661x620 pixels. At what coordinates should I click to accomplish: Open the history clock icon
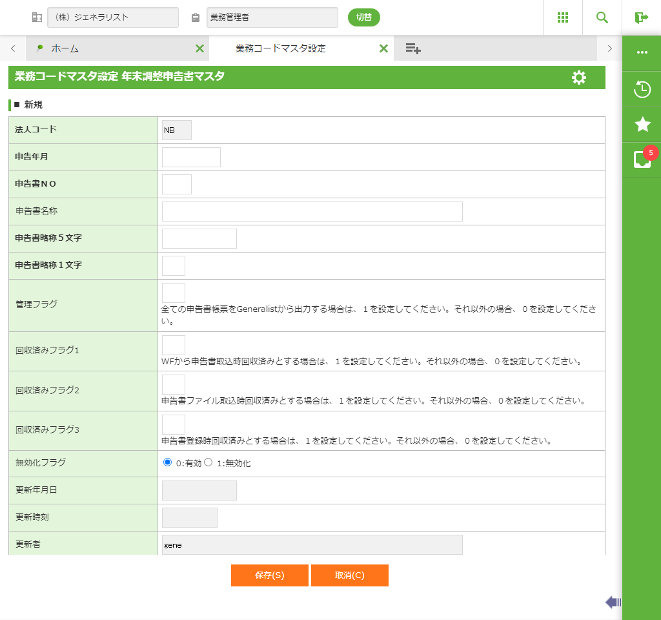642,89
